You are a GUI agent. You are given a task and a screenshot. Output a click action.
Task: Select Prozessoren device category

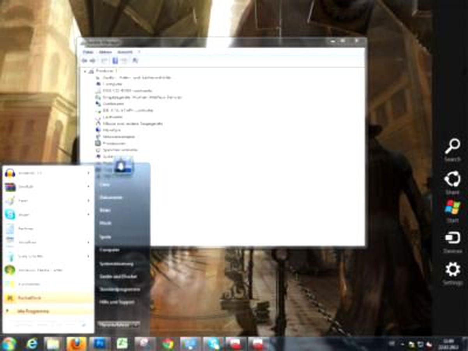tap(114, 144)
